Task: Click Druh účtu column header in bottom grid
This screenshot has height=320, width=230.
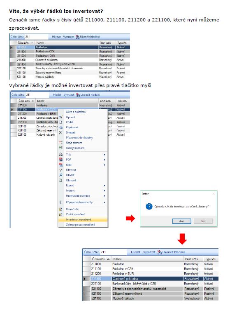Action: (x=193, y=259)
